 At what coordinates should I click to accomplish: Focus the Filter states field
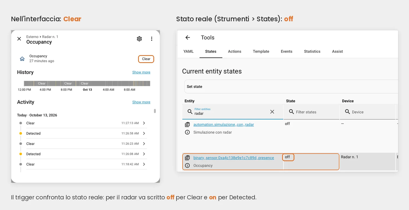point(312,112)
